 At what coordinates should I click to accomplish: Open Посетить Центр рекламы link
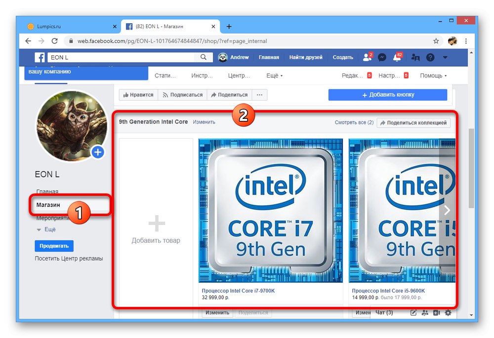pyautogui.click(x=69, y=259)
